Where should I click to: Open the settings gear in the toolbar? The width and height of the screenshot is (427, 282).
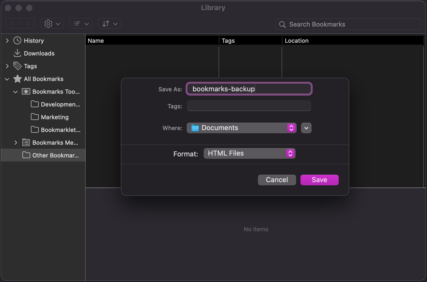[x=48, y=23]
